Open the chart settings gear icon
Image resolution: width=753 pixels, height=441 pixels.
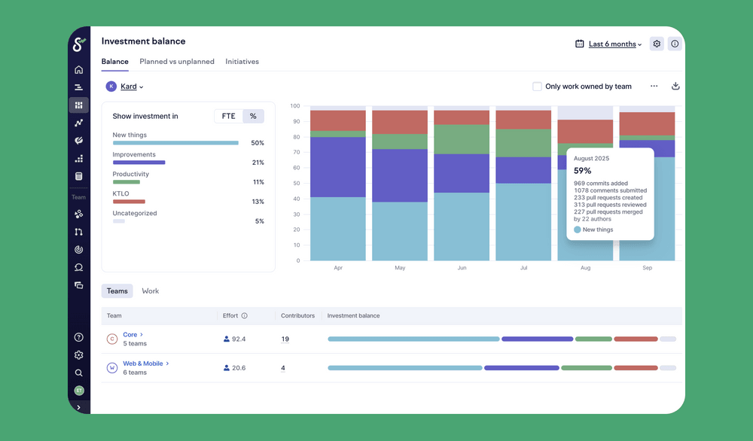656,44
